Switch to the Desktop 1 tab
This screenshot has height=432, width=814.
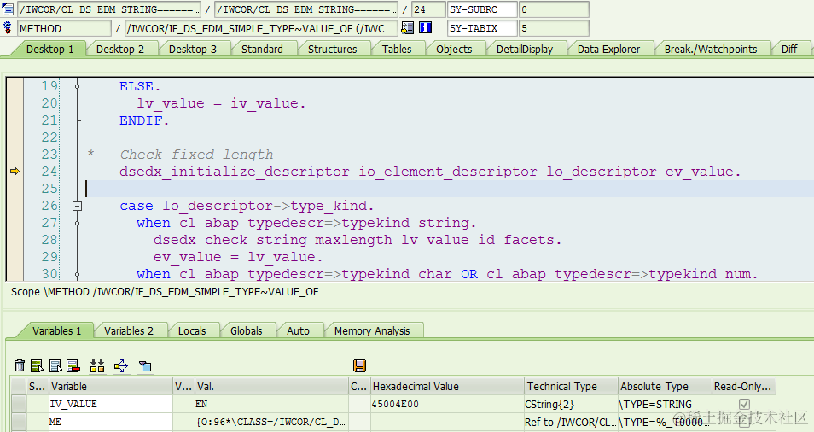click(x=49, y=50)
